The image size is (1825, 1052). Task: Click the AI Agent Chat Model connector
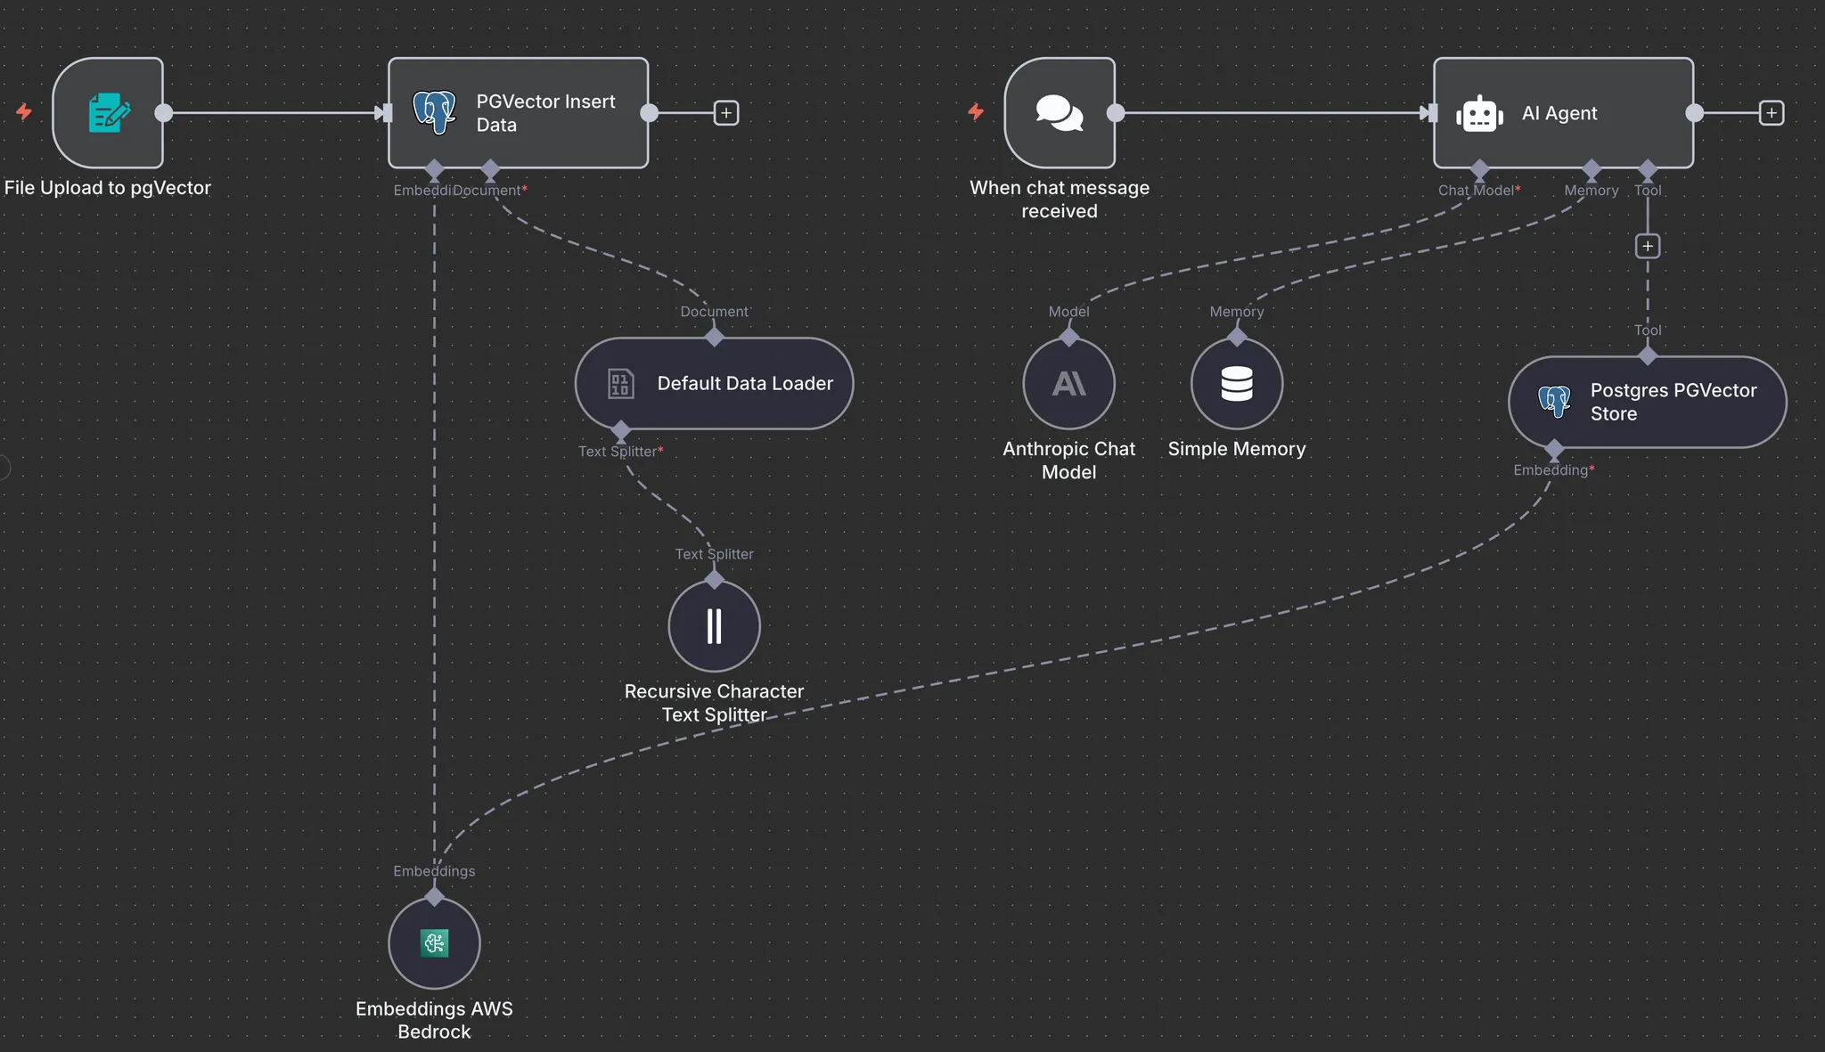pyautogui.click(x=1479, y=168)
